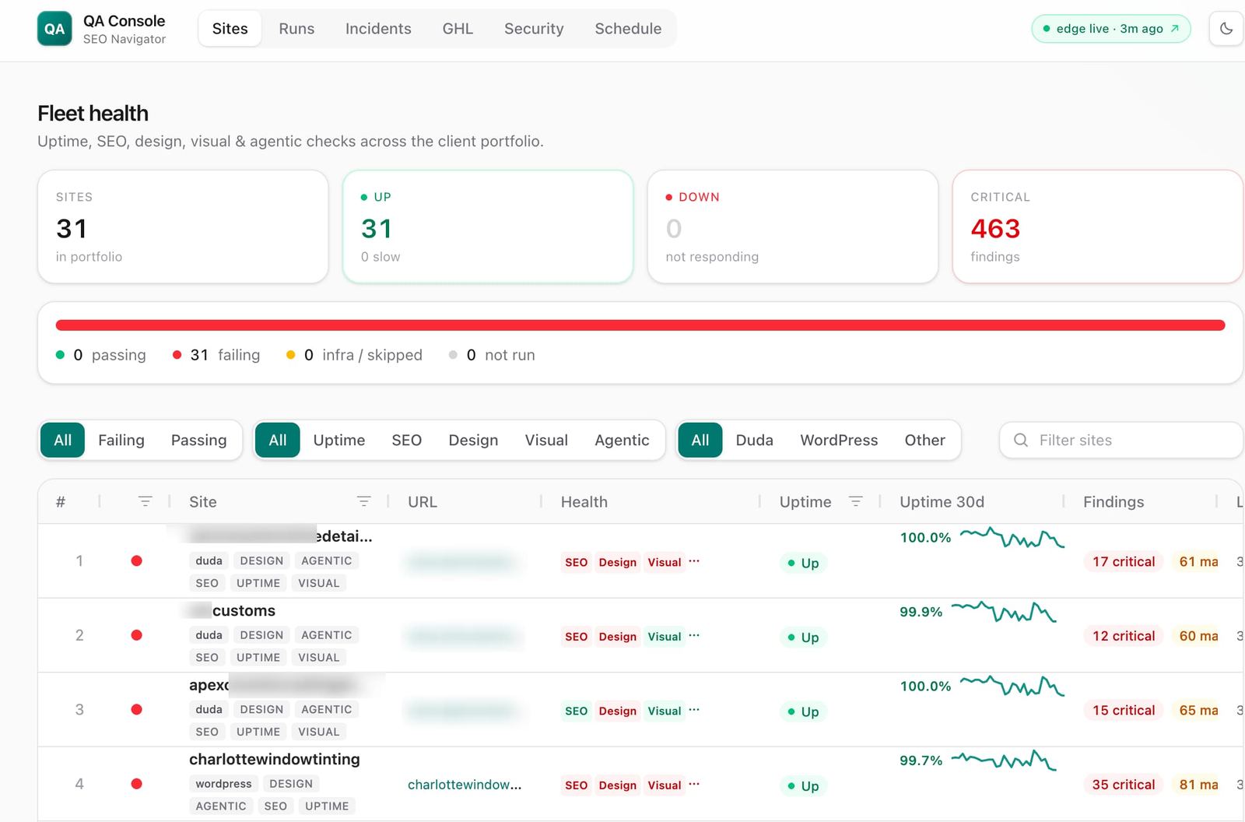Filter by Design checks

pyautogui.click(x=473, y=441)
